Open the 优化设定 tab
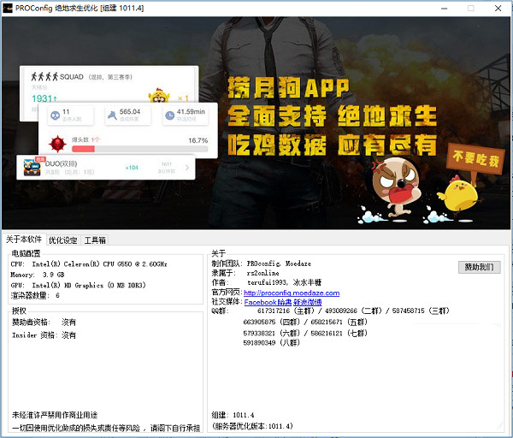 [62, 240]
